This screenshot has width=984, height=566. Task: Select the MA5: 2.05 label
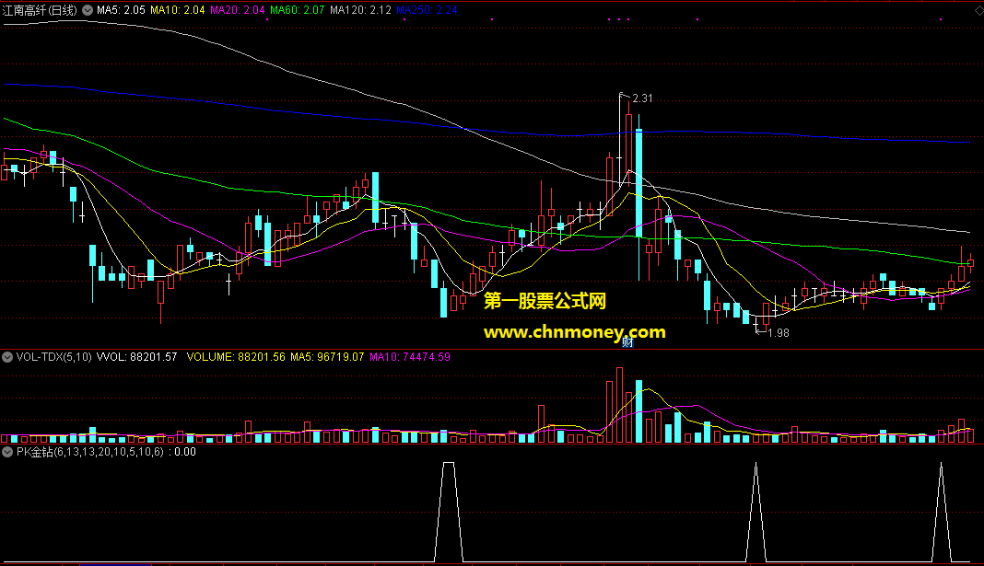(x=121, y=10)
